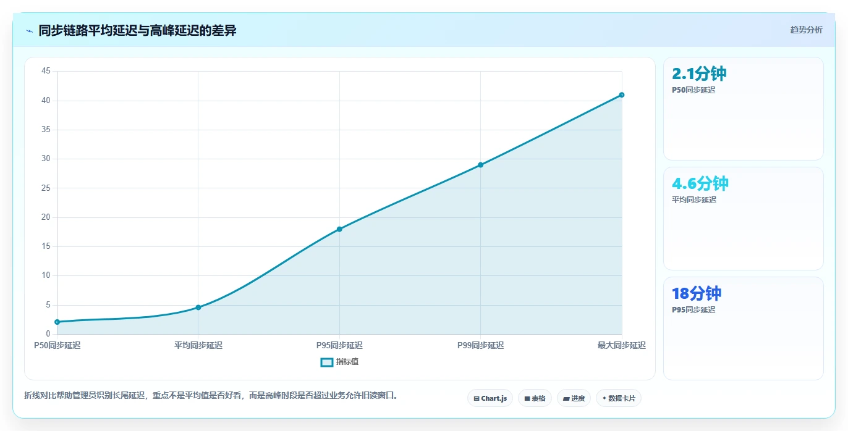848x431 pixels.
Task: Toggle the 指标值 legend item
Action: [339, 362]
